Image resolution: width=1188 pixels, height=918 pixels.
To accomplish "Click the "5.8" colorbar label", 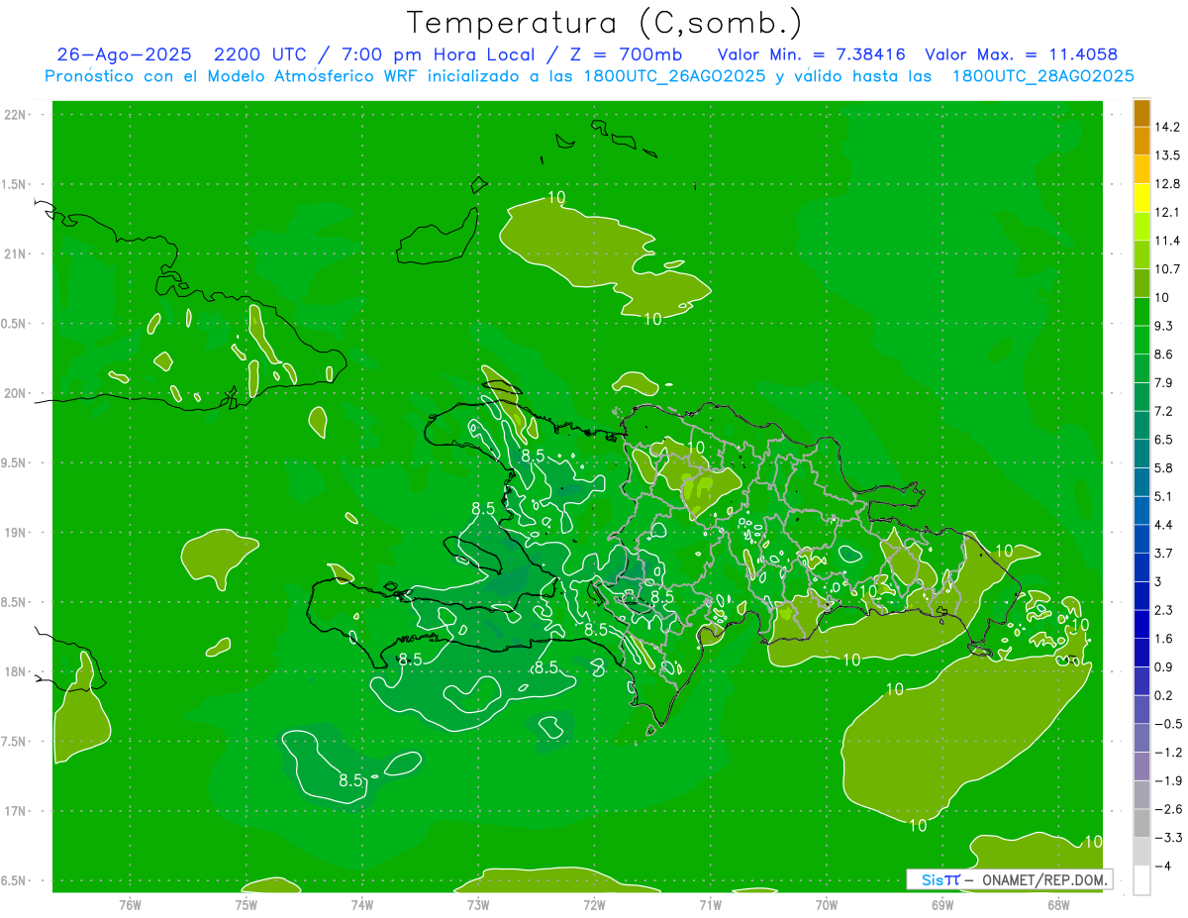I will click(1165, 467).
